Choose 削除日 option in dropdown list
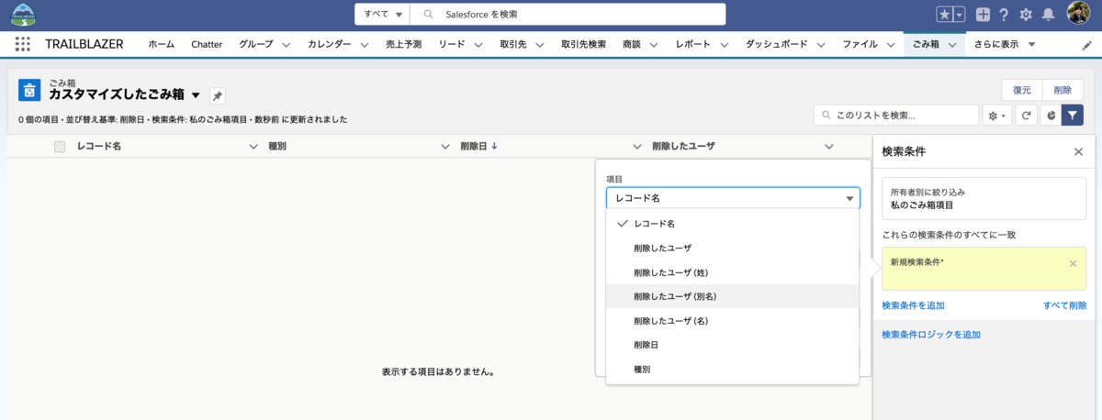 pyautogui.click(x=731, y=345)
